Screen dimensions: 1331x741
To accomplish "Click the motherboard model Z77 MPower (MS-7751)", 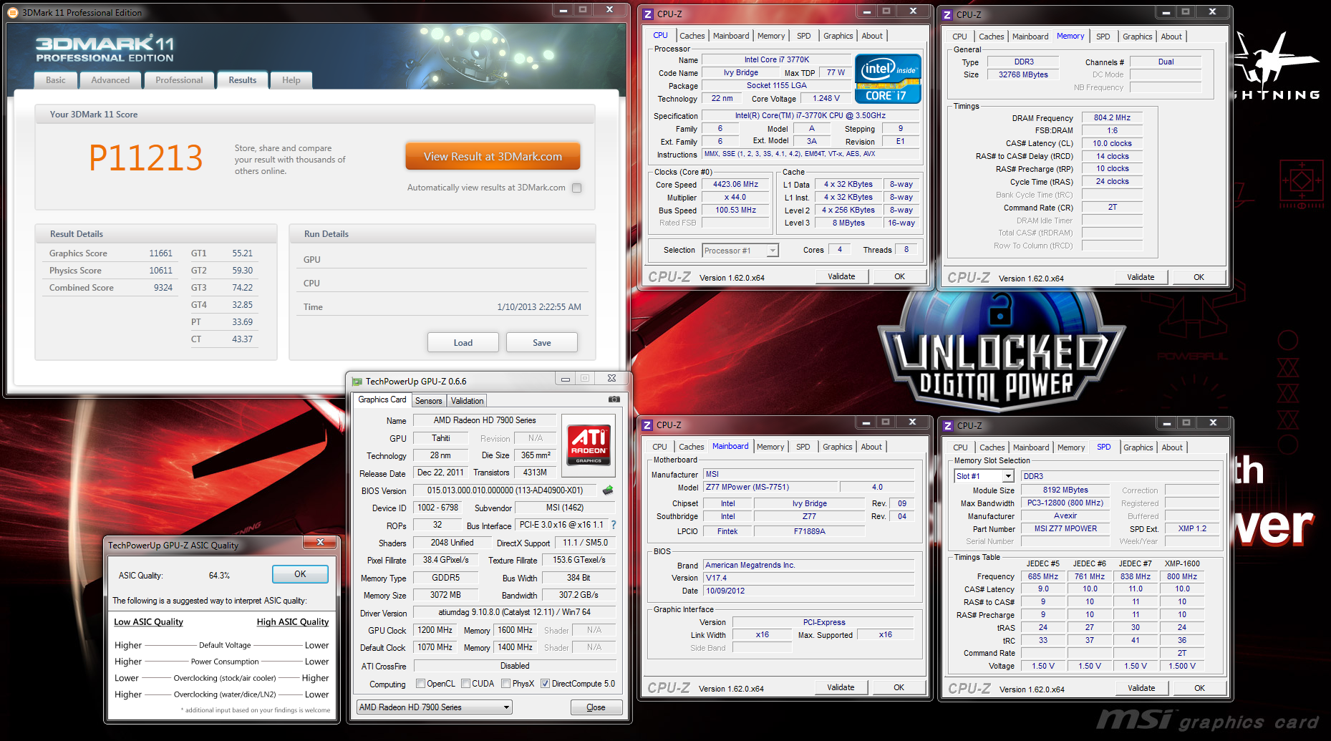I will tap(770, 487).
